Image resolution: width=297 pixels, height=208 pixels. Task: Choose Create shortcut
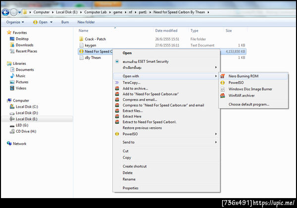point(135,166)
